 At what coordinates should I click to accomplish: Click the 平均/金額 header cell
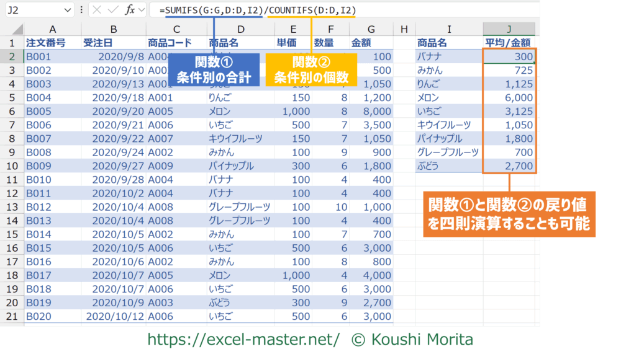coord(509,43)
